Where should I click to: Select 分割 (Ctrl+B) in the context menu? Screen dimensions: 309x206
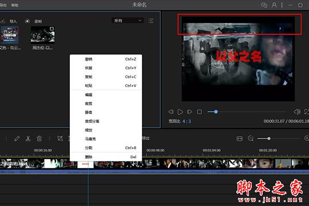point(106,148)
